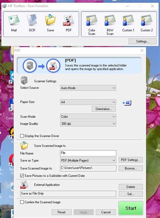Enable Display the Scanner Driver checkbox
The height and width of the screenshot is (218, 160).
click(x=22, y=136)
